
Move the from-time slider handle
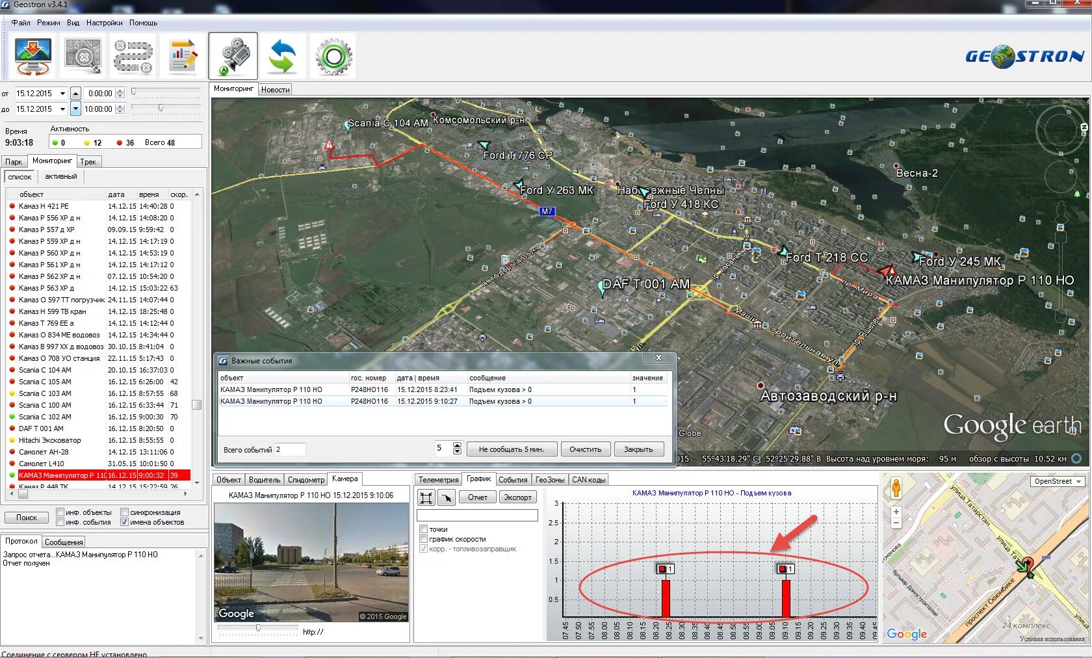point(134,92)
